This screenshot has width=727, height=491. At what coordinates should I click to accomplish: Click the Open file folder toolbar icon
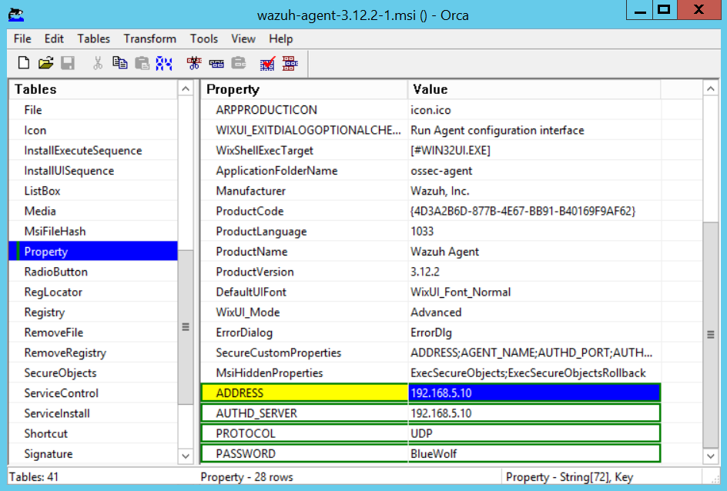tap(46, 62)
